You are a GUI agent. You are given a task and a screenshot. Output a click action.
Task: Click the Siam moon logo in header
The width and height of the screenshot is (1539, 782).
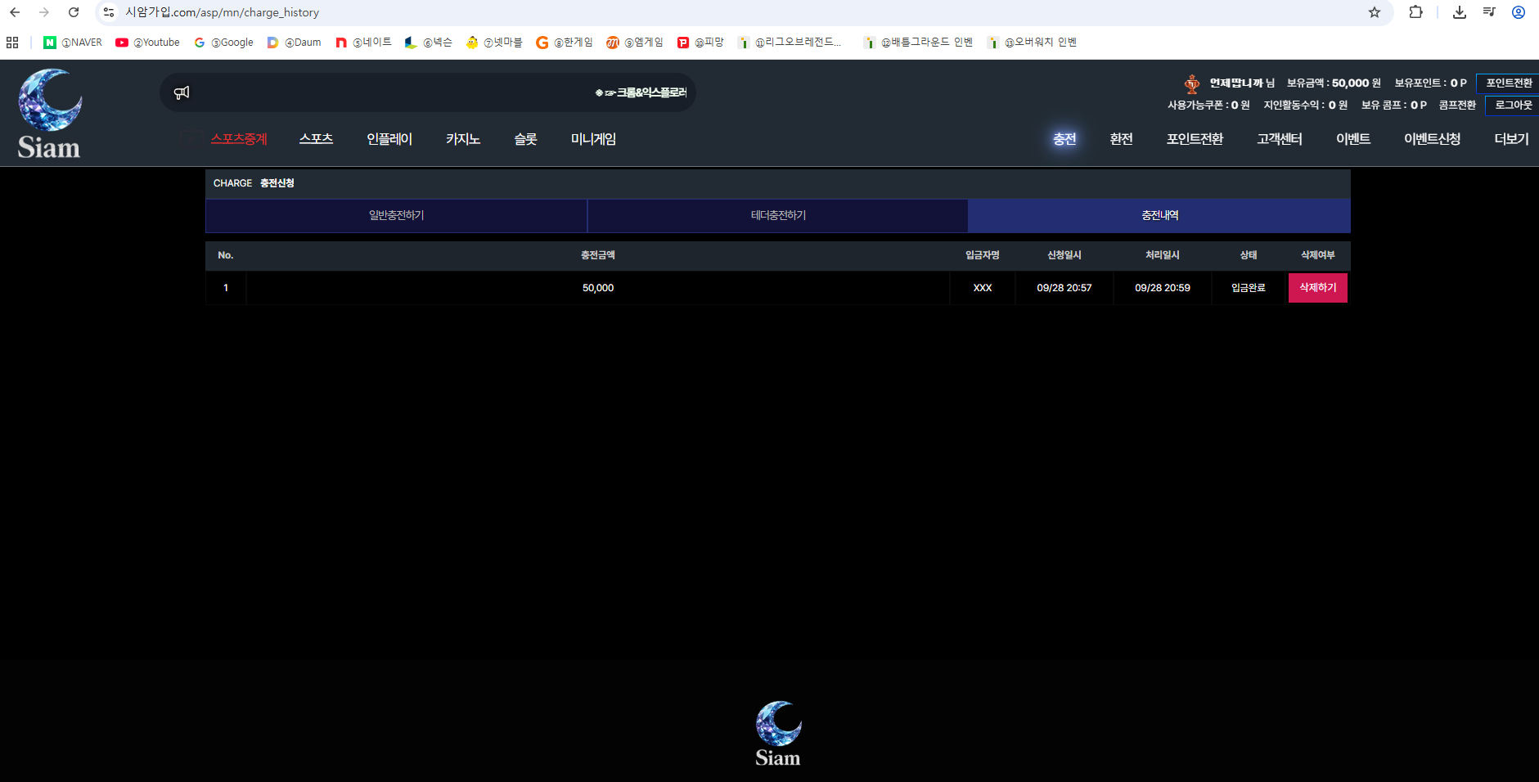point(49,114)
